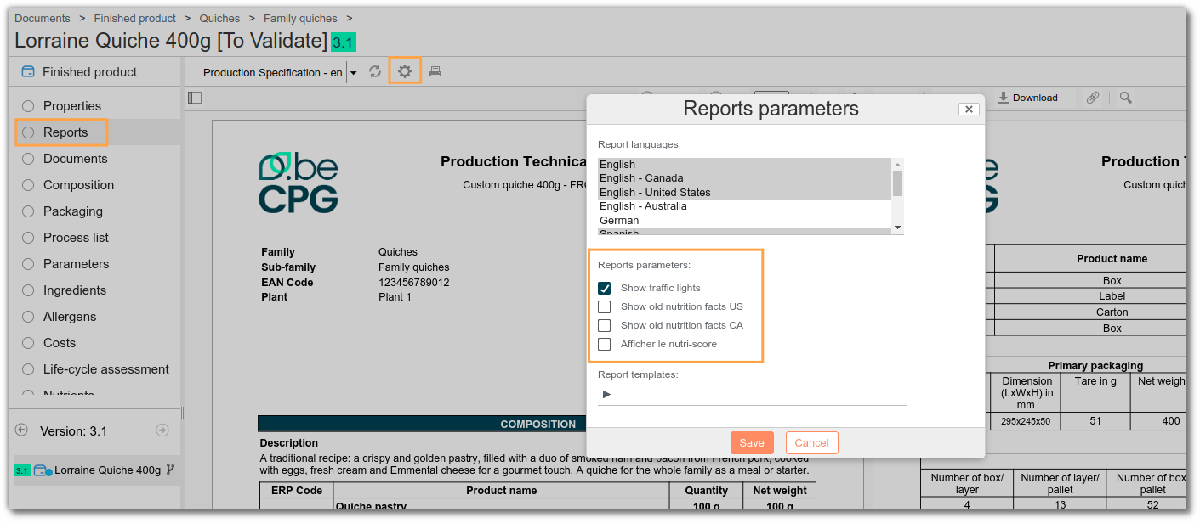This screenshot has width=1200, height=523.
Task: Click the refresh report icon
Action: pos(375,72)
